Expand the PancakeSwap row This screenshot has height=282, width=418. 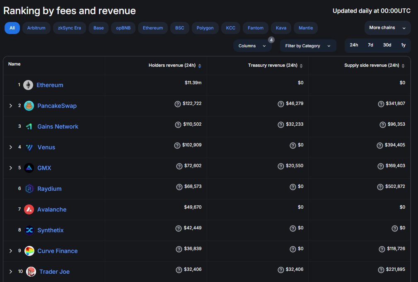(x=11, y=106)
